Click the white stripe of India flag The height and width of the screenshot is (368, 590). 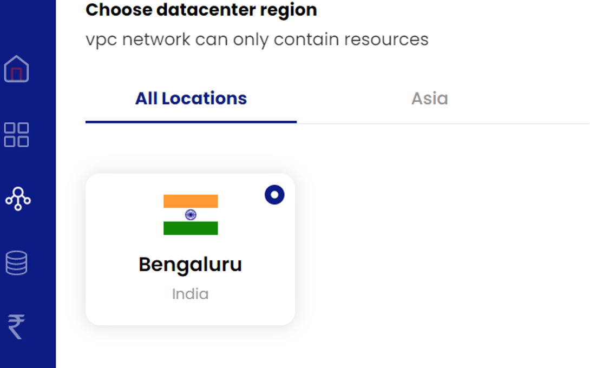click(173, 215)
